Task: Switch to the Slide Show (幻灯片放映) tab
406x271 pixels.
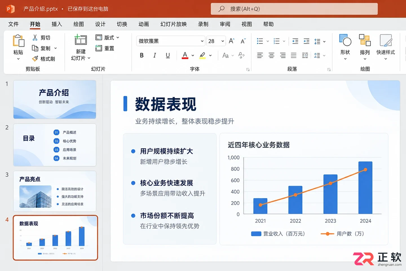Action: pyautogui.click(x=173, y=24)
